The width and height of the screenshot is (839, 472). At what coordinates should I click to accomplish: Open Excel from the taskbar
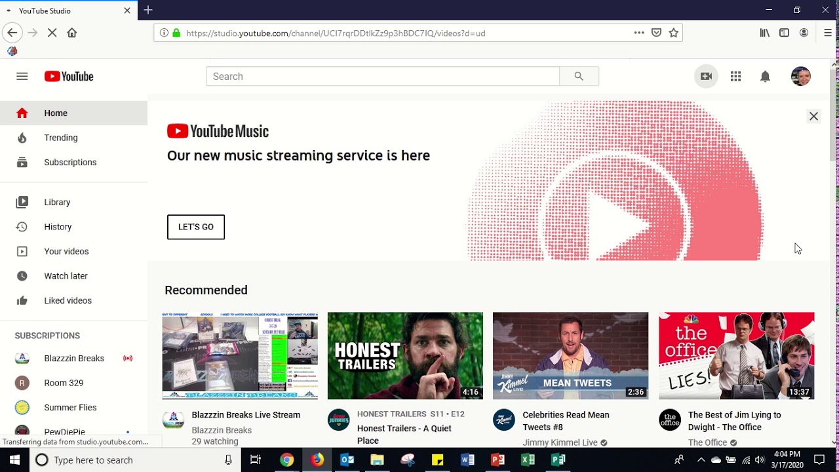pyautogui.click(x=528, y=460)
